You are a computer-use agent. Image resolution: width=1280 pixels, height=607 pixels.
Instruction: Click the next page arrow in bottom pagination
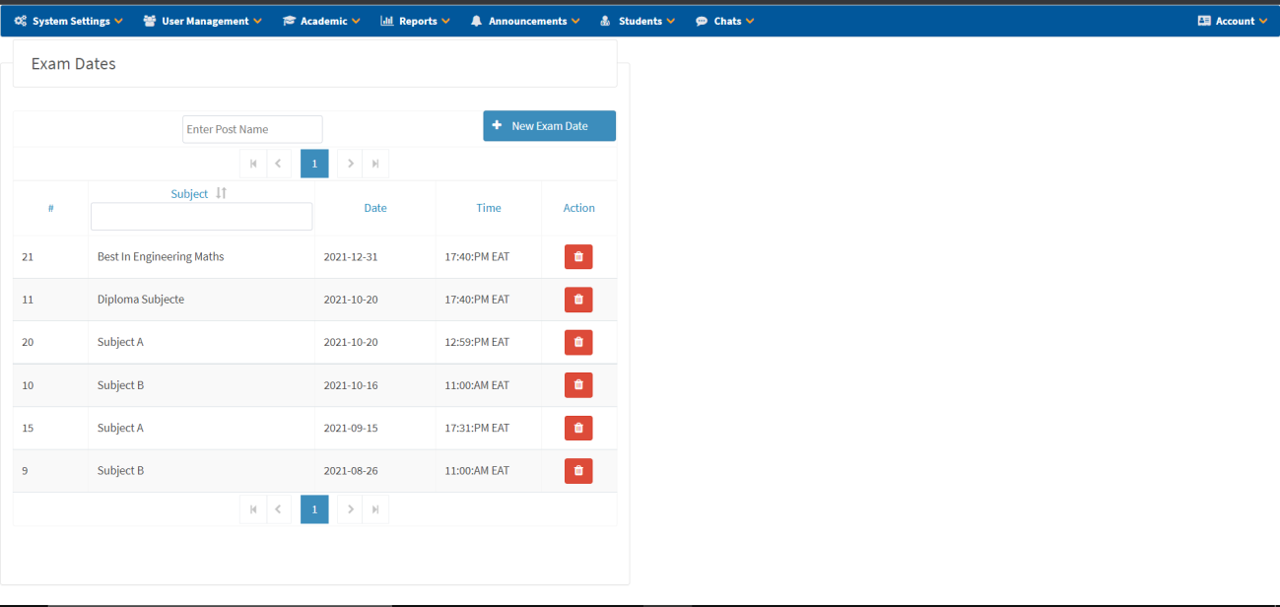(x=350, y=508)
